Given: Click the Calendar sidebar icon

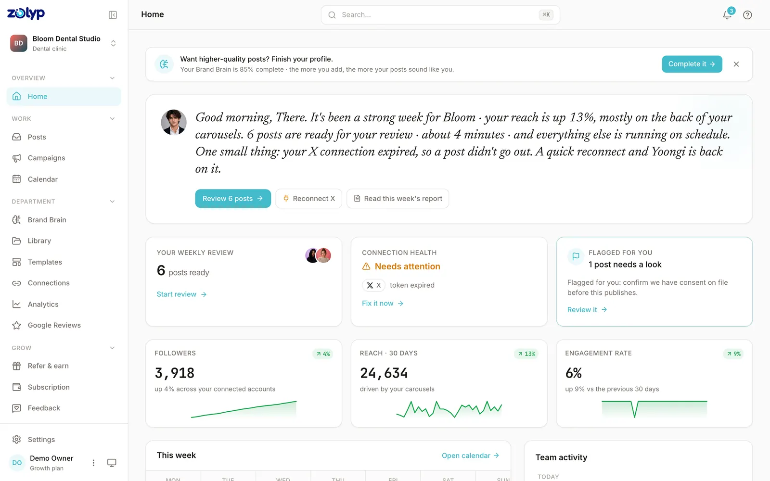Looking at the screenshot, I should pos(16,179).
